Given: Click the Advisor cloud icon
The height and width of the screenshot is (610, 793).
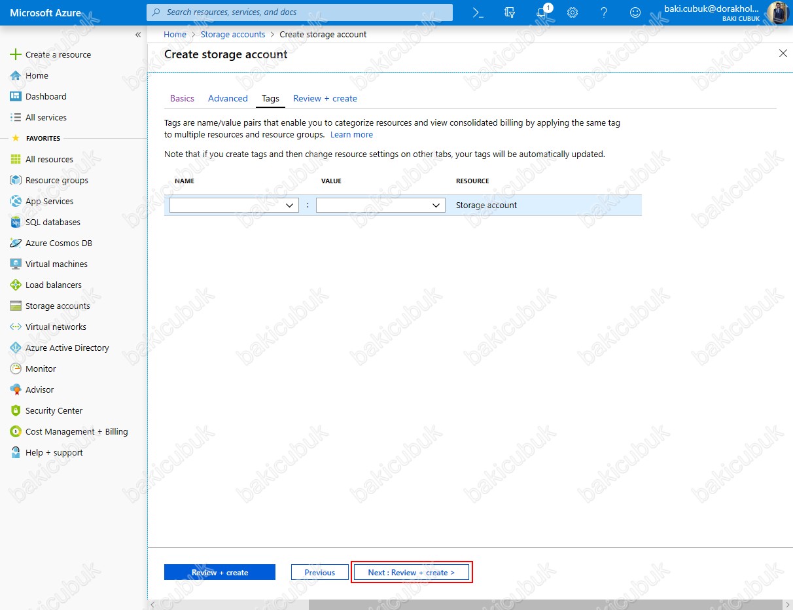Looking at the screenshot, I should click(x=16, y=389).
